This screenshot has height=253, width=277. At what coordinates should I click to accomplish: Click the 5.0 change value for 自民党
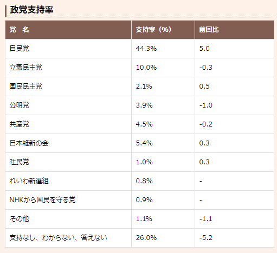[204, 49]
